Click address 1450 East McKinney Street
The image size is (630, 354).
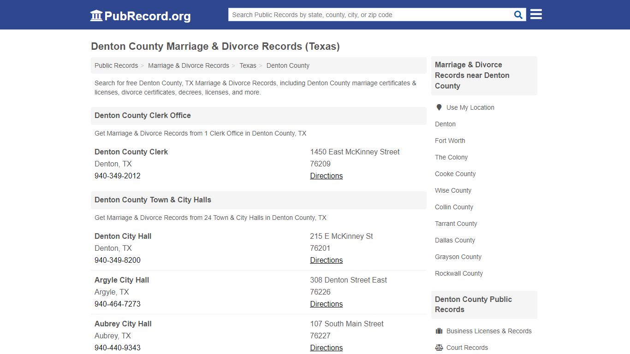(355, 152)
